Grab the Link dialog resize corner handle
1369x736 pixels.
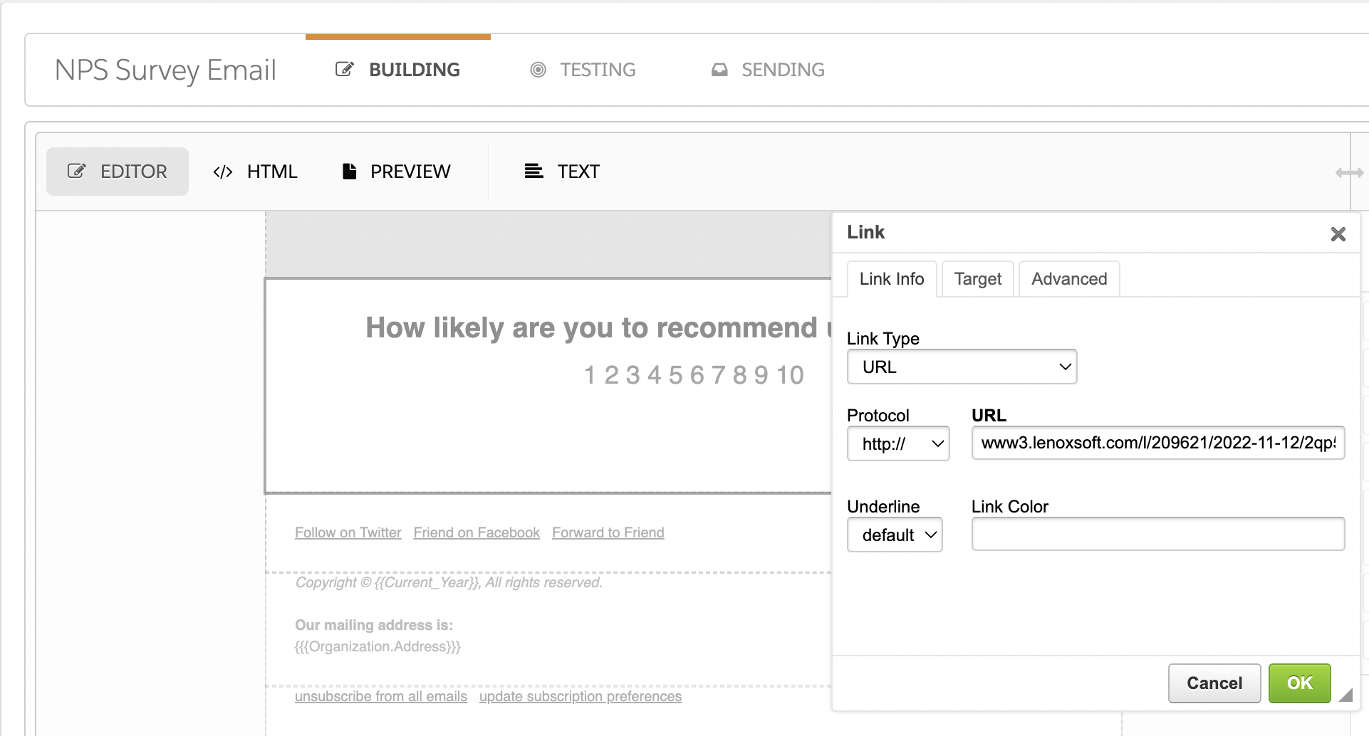click(x=1345, y=695)
